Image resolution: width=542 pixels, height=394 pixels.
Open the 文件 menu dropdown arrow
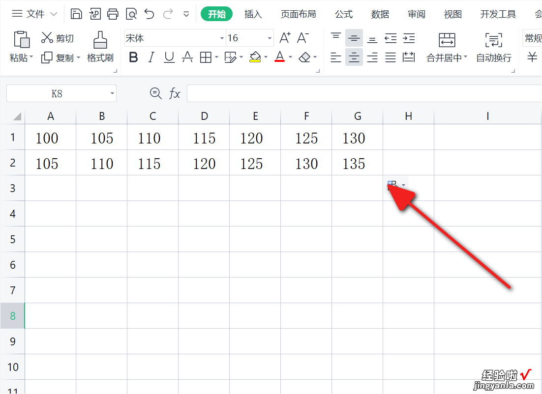[x=54, y=14]
